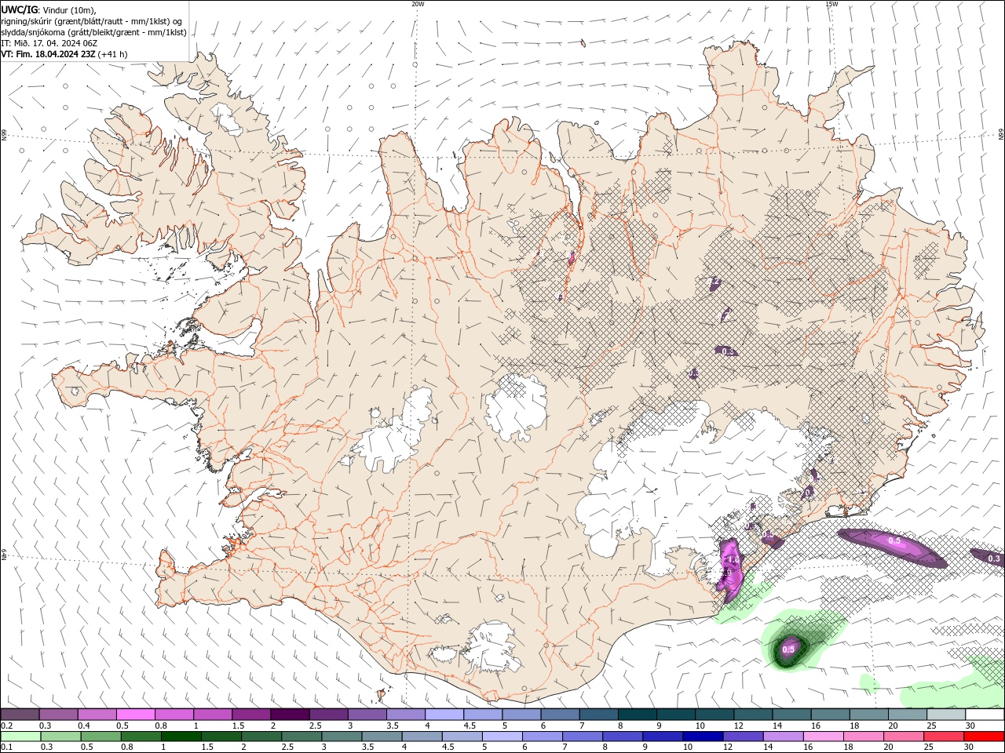Screen dimensions: 1005x753
Task: Select the dark teal 8–9 snow legend swatch
Action: point(638,715)
